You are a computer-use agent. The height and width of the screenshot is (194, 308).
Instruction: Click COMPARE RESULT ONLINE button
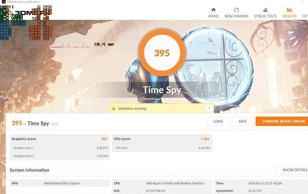coord(282,122)
